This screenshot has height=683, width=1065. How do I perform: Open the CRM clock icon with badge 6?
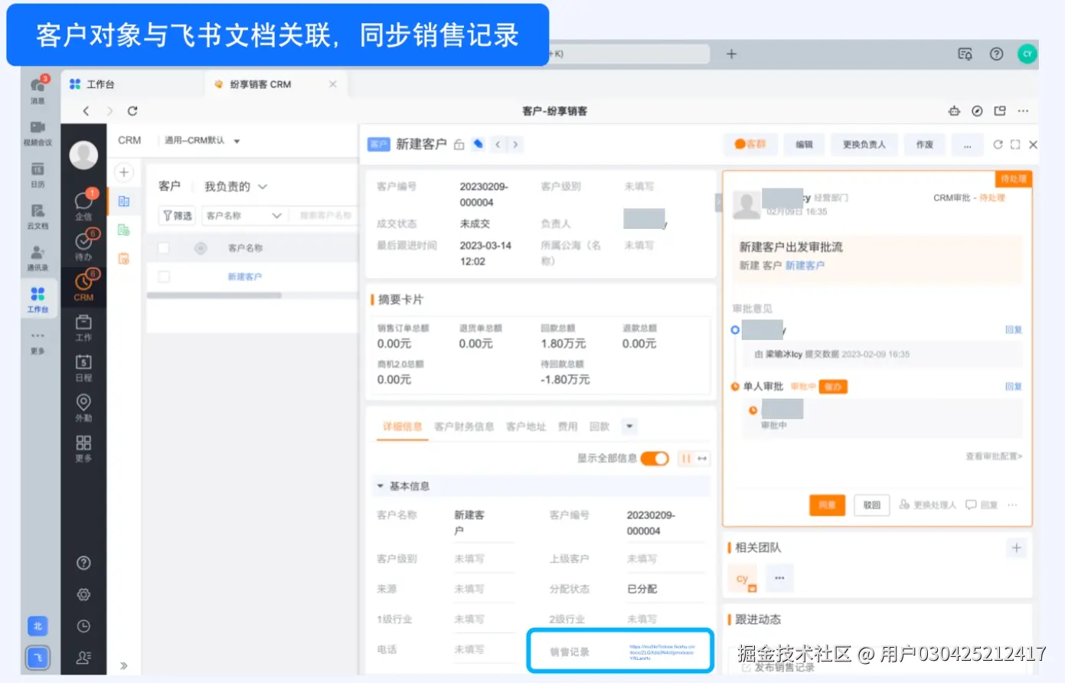click(x=84, y=281)
